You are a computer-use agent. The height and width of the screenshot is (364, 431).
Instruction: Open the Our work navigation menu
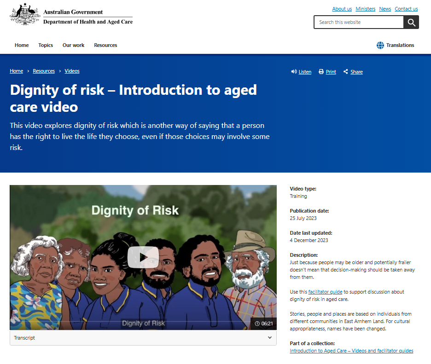coord(73,45)
